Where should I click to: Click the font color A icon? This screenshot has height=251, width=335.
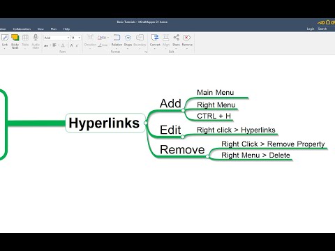[x=63, y=45]
